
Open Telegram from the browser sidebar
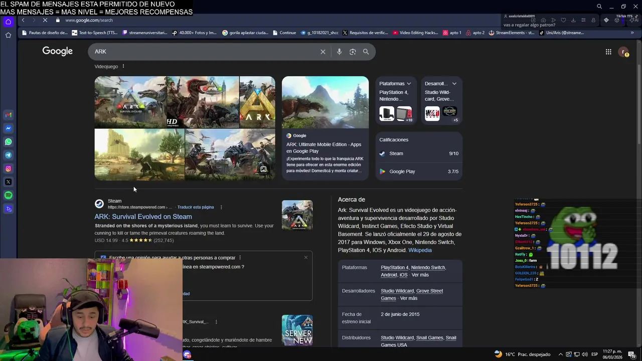(x=8, y=155)
